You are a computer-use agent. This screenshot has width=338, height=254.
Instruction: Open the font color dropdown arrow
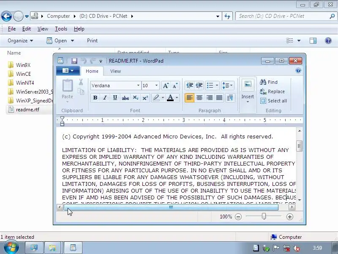click(177, 98)
